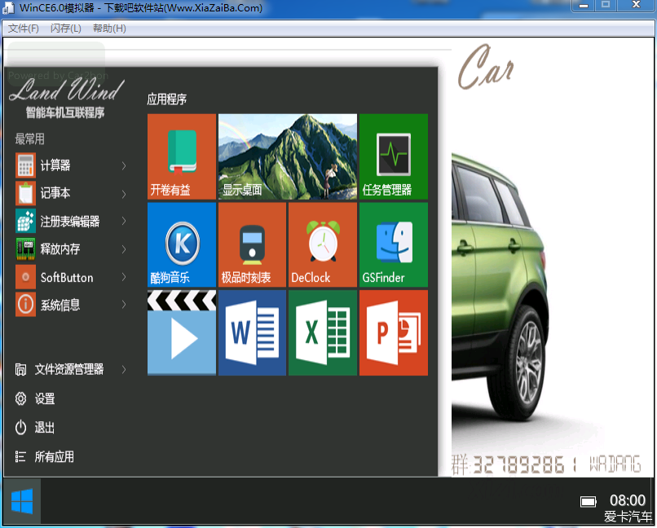Screen dimensions: 657x528
Task: Open the 闪存(L) menu
Action: pos(66,29)
